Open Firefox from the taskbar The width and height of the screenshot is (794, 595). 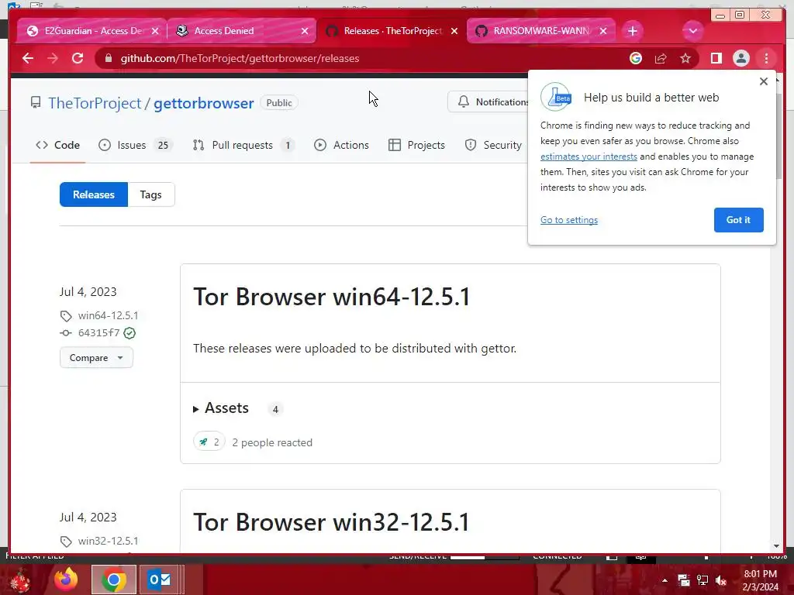[x=67, y=580]
